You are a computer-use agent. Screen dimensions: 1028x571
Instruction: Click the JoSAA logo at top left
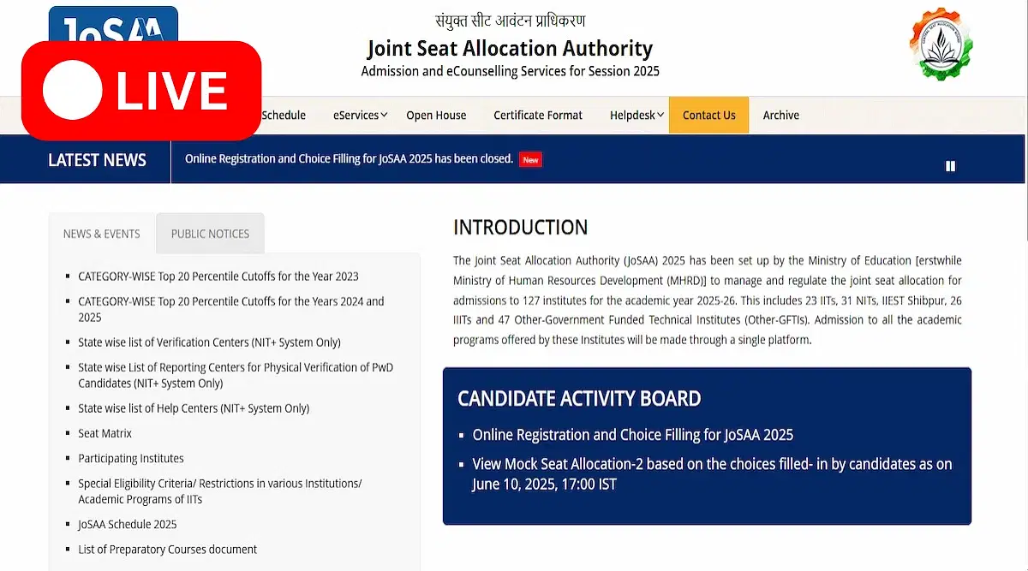[113, 24]
